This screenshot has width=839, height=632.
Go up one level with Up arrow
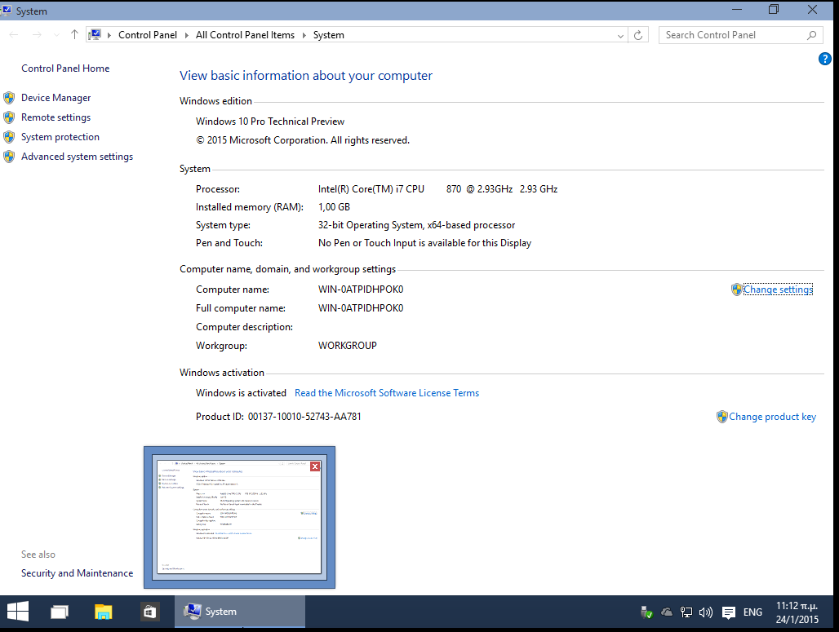tap(74, 35)
